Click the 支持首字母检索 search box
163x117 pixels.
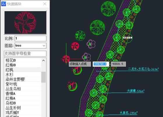coord(25,54)
